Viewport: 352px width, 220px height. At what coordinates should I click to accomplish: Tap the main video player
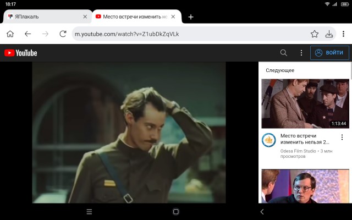(129, 133)
